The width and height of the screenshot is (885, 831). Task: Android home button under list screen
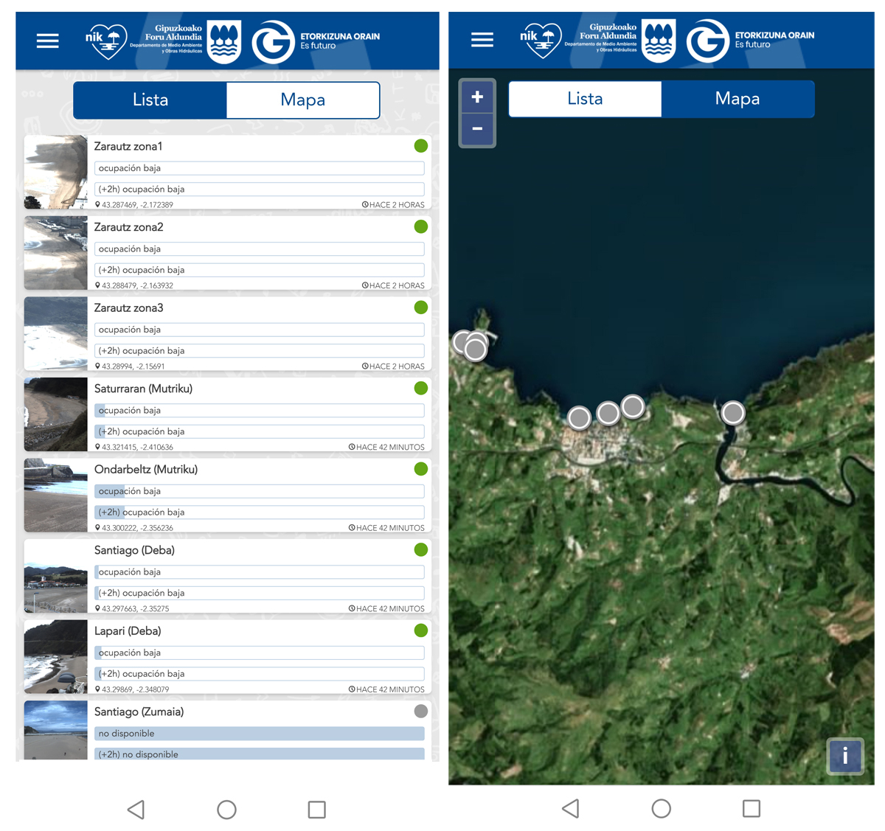226,810
